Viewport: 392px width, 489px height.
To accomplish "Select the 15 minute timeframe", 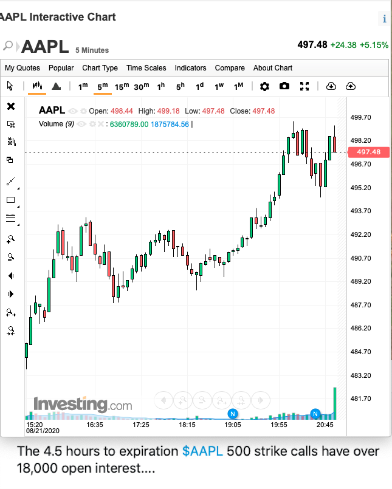I will pos(122,86).
